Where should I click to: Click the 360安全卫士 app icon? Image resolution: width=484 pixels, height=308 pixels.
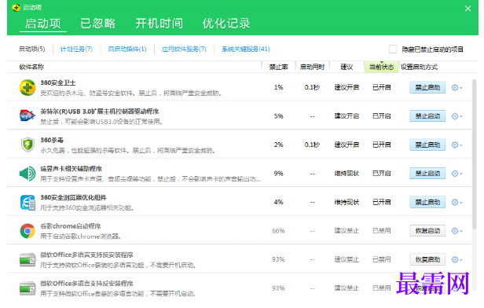pos(27,88)
